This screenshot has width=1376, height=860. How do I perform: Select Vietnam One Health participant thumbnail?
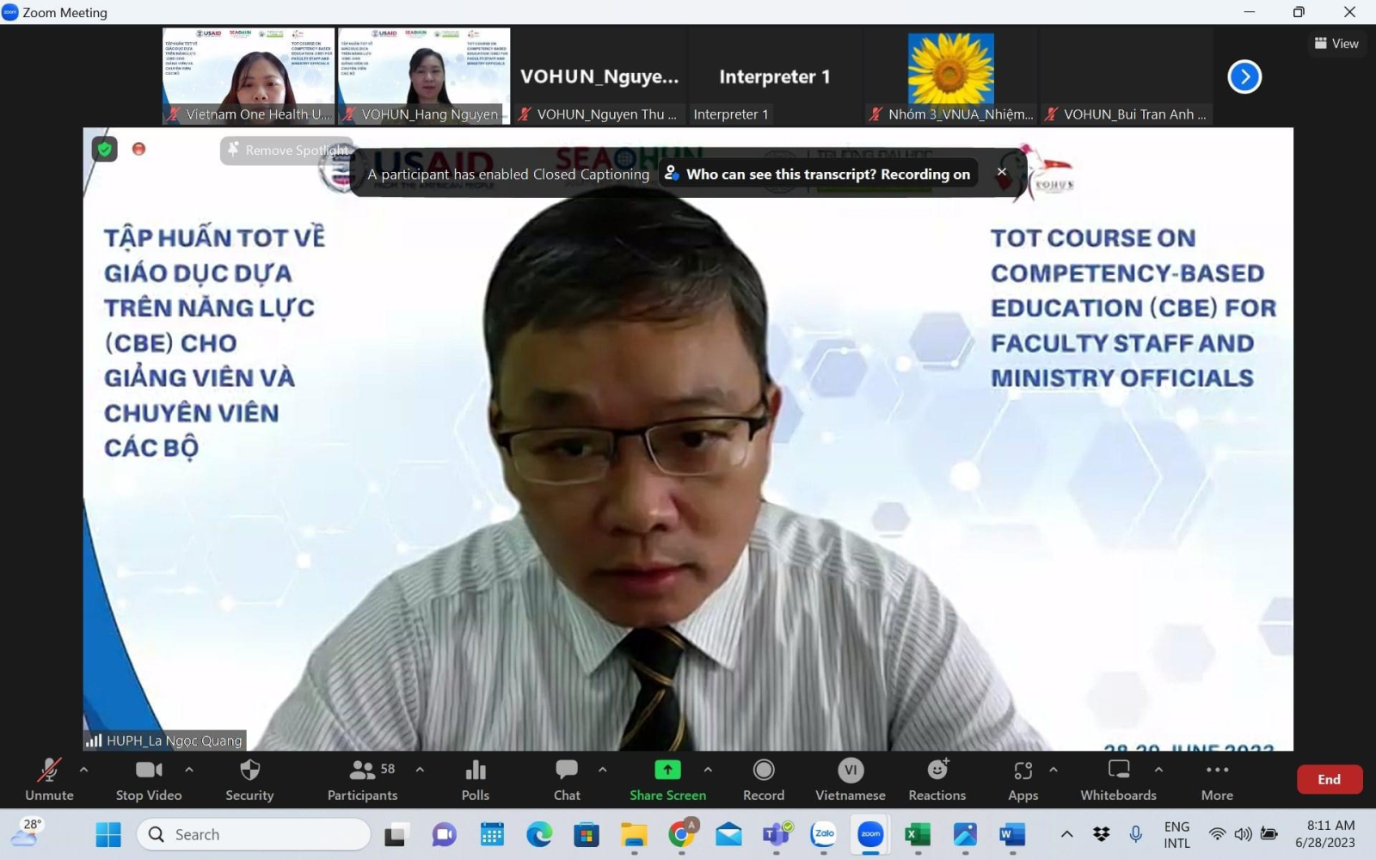coord(249,77)
